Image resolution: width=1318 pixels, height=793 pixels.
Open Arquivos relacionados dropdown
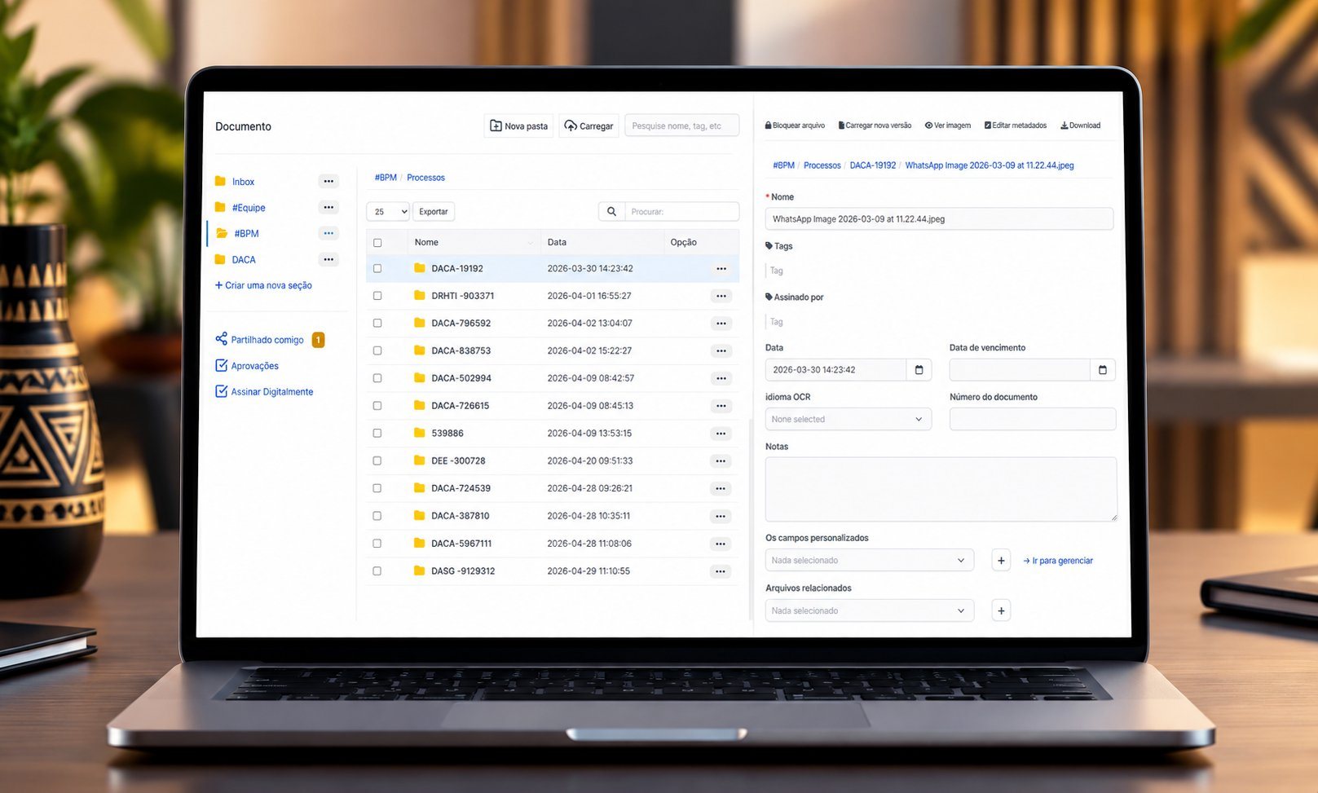click(869, 610)
